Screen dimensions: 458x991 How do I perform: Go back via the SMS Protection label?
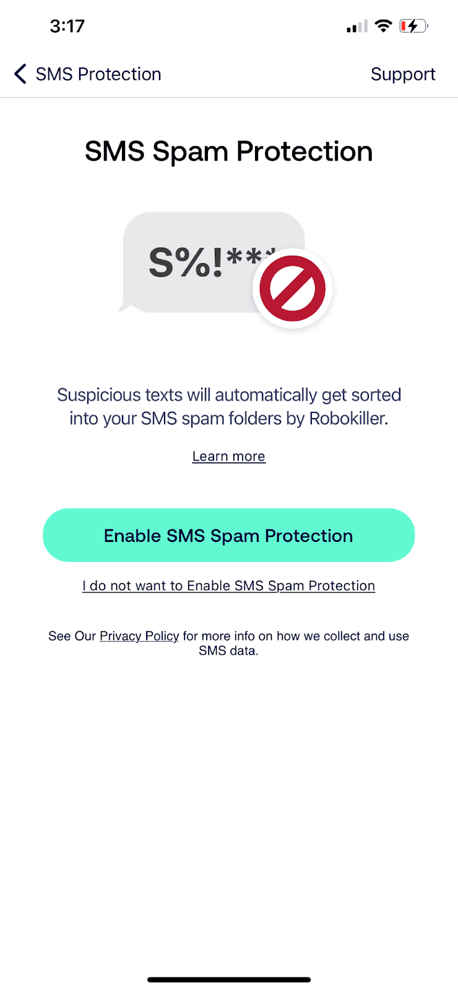pos(98,74)
